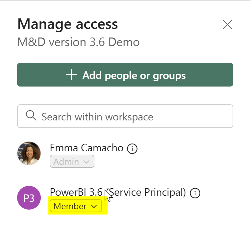This screenshot has width=251, height=228.
Task: Focus the Search within workspace field
Action: (x=125, y=116)
